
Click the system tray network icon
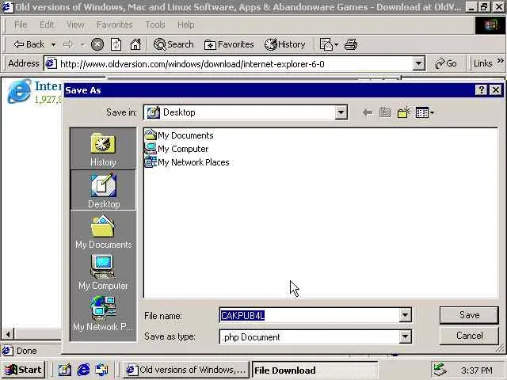click(440, 370)
